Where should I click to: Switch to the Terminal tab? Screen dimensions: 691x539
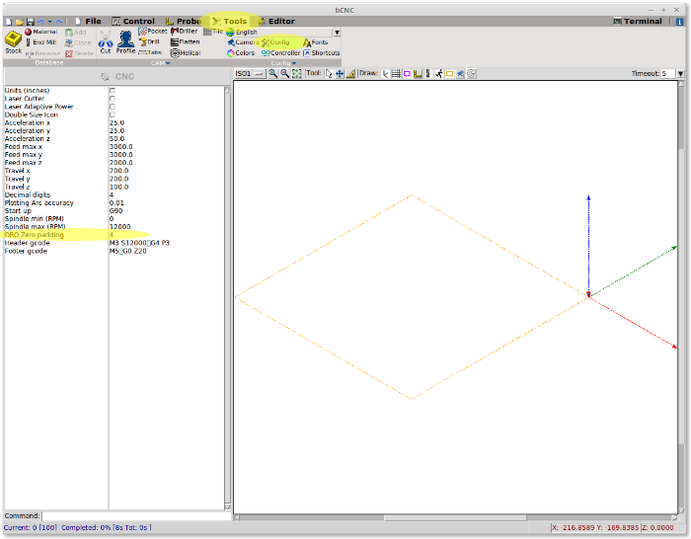[x=638, y=21]
